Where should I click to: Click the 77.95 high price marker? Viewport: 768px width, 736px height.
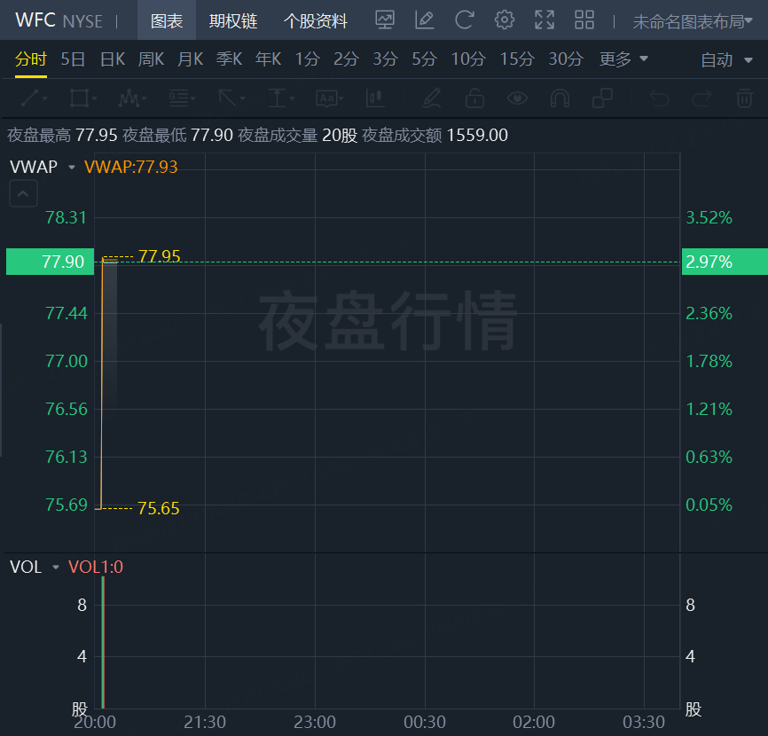159,256
